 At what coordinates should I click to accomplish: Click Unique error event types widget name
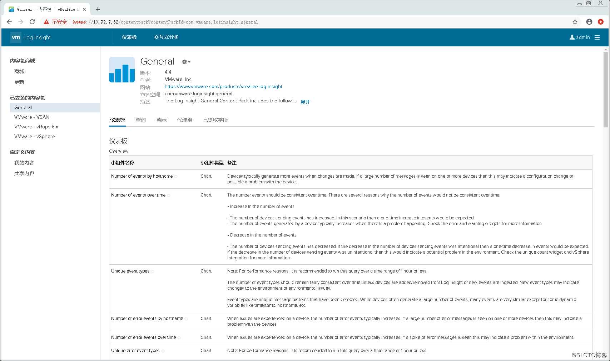pos(135,351)
